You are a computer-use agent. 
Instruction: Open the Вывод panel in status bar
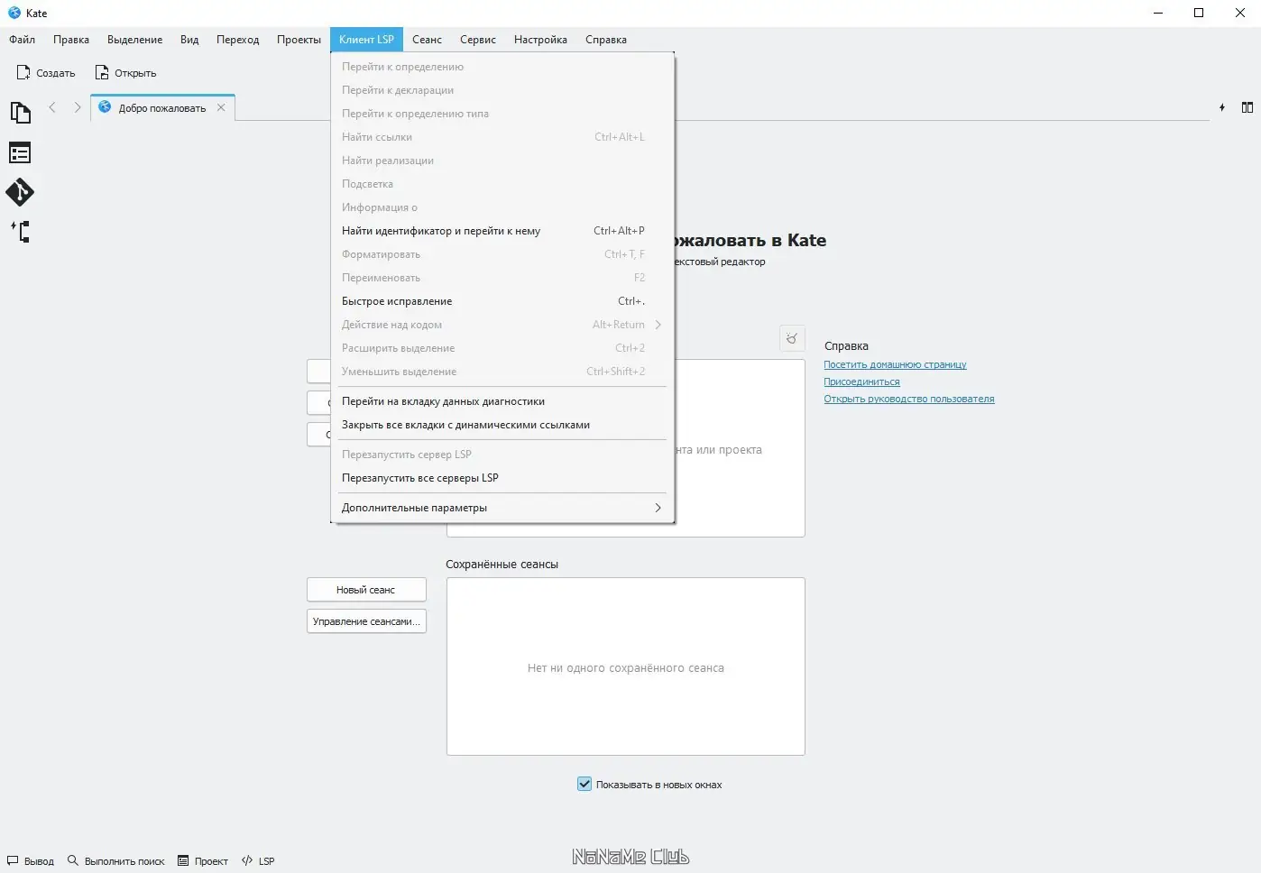click(31, 861)
